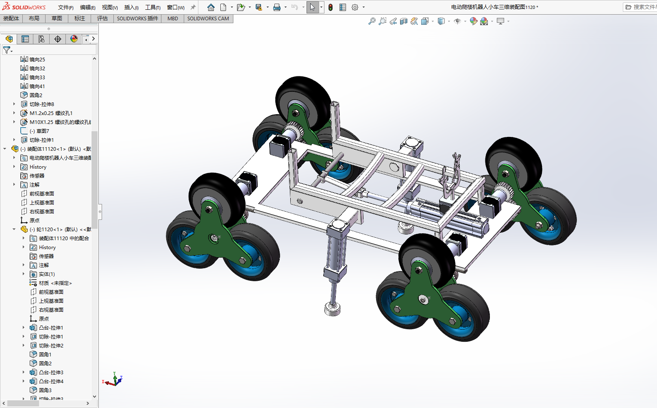Click the 搜索文件 search field
This screenshot has width=657, height=408.
pyautogui.click(x=640, y=7)
